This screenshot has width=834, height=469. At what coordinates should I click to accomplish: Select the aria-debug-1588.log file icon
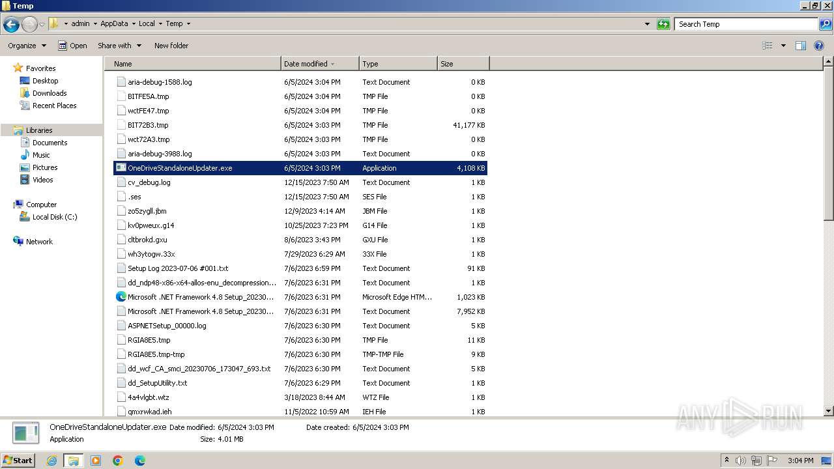pos(121,82)
